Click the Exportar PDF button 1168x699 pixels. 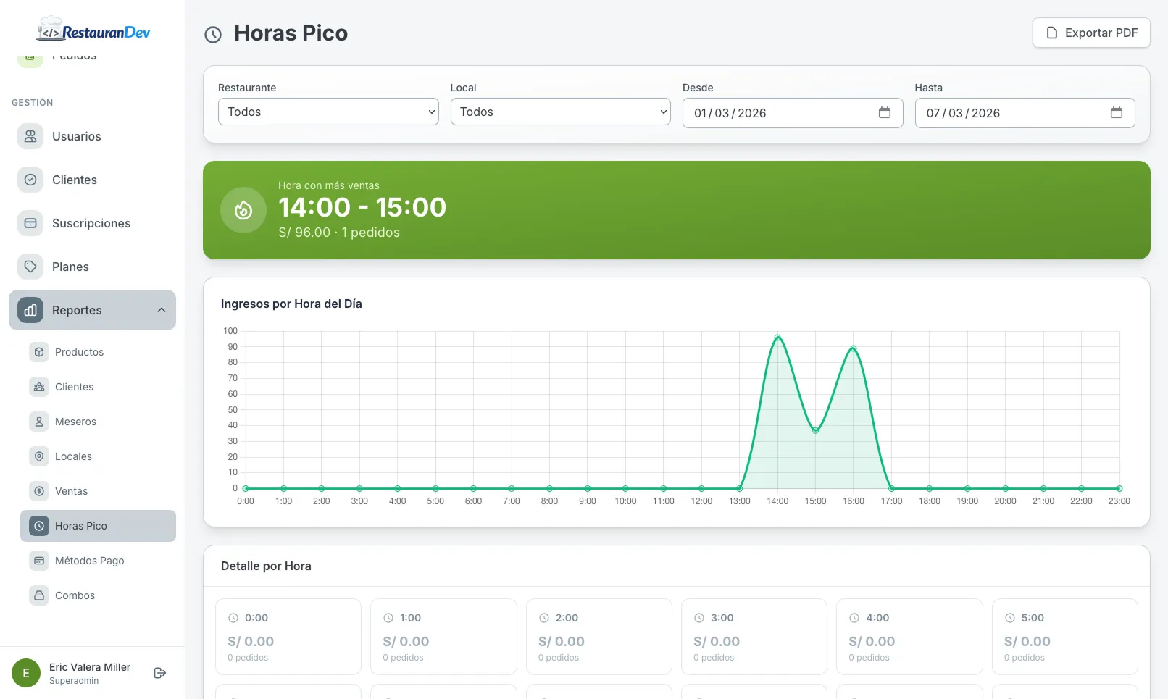point(1091,33)
